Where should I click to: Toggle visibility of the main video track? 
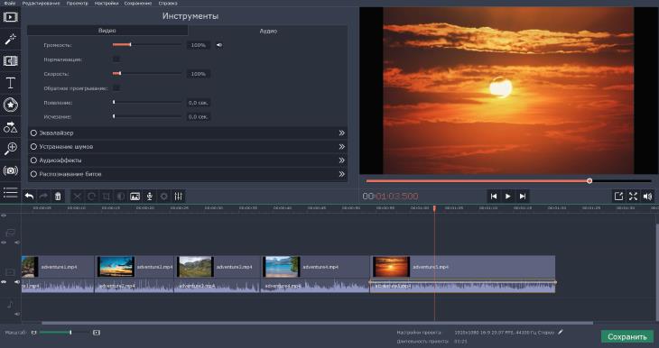point(4,282)
